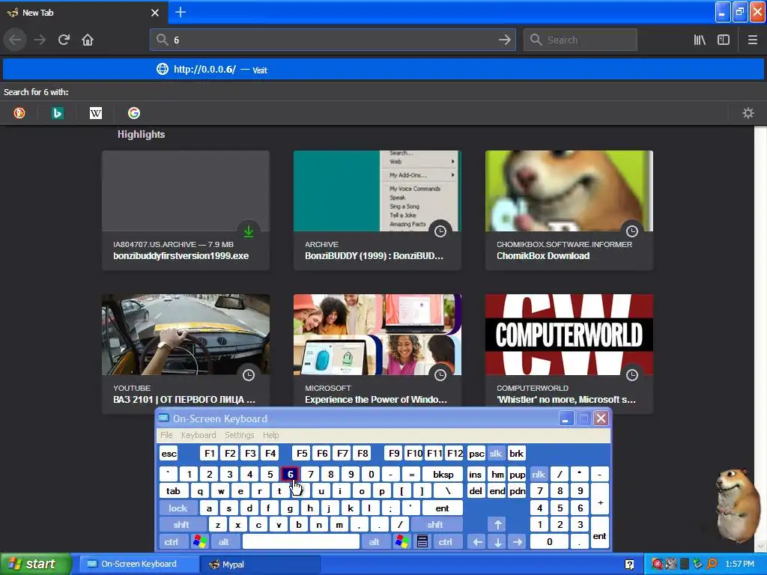Click the Go arrow in the address bar
The width and height of the screenshot is (767, 575).
tap(504, 40)
